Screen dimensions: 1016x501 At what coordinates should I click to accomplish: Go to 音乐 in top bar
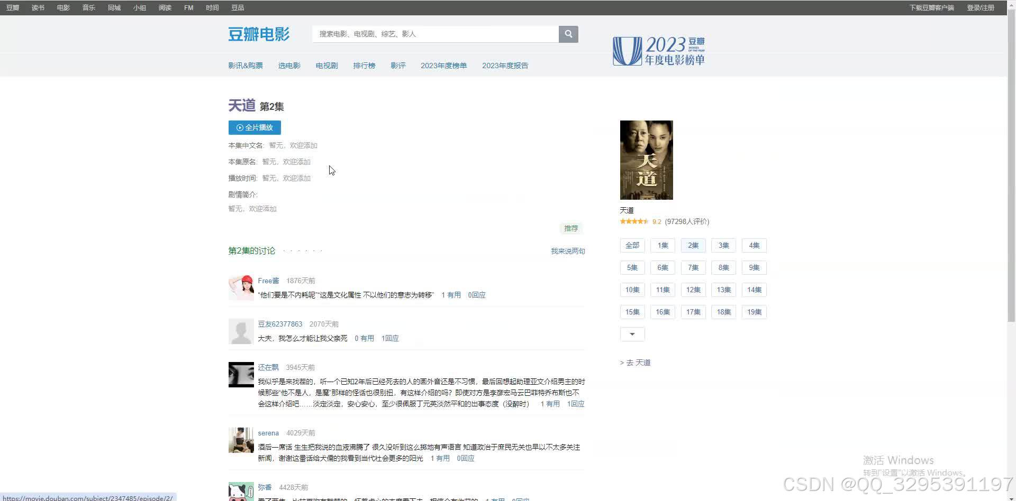tap(89, 7)
